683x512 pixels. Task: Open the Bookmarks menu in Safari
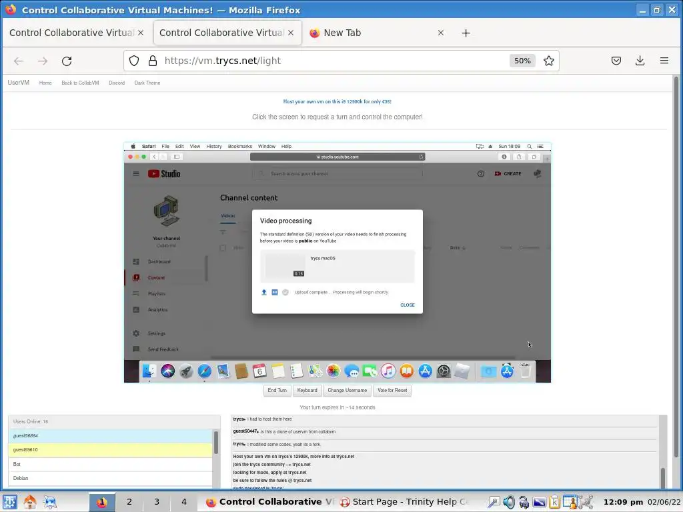pyautogui.click(x=240, y=146)
